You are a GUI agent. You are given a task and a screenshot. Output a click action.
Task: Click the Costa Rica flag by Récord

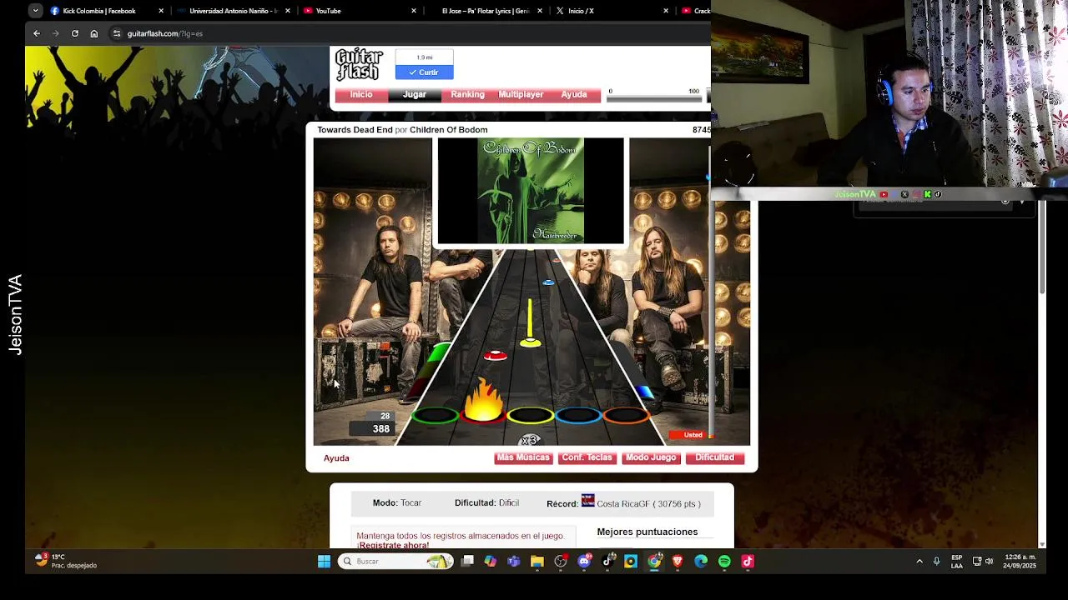[587, 501]
